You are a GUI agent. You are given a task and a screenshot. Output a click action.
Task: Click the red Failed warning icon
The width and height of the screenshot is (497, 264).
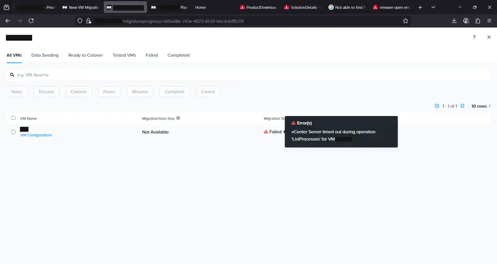point(266,132)
